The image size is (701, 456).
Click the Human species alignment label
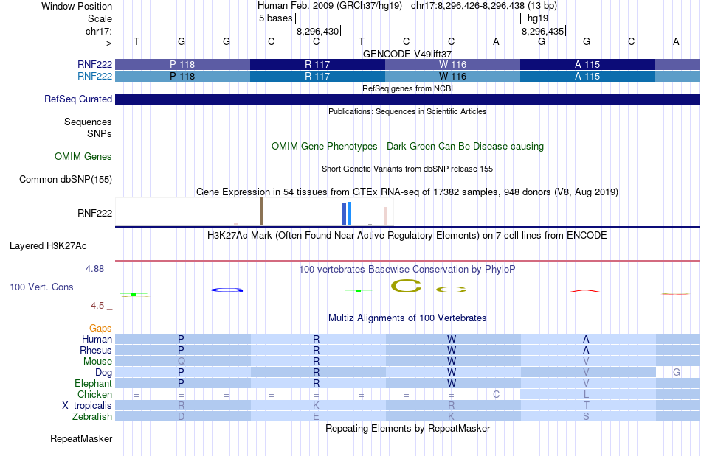pyautogui.click(x=97, y=339)
